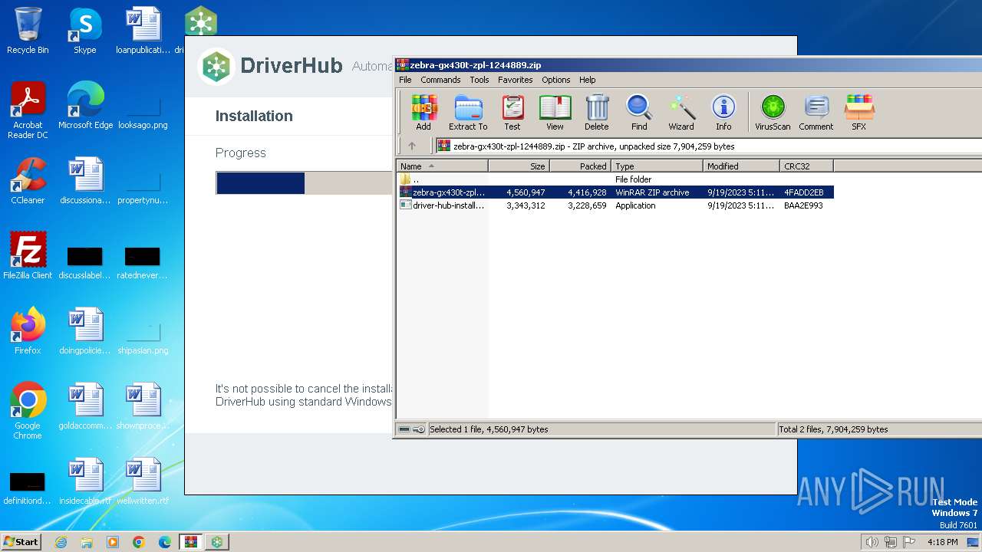This screenshot has height=552, width=982.
Task: Click the Google Chrome desktop icon
Action: click(x=28, y=410)
